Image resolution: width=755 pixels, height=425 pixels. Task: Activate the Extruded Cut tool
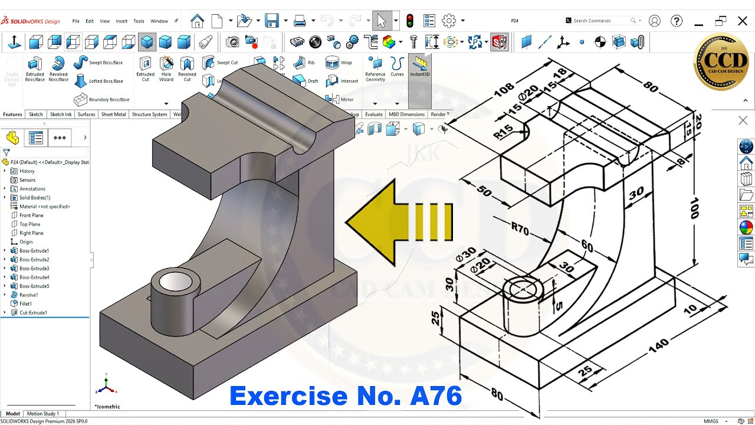[145, 68]
